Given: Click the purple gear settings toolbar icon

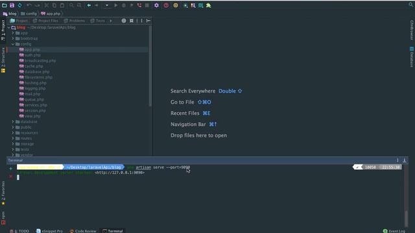Looking at the screenshot, I should (156, 5).
